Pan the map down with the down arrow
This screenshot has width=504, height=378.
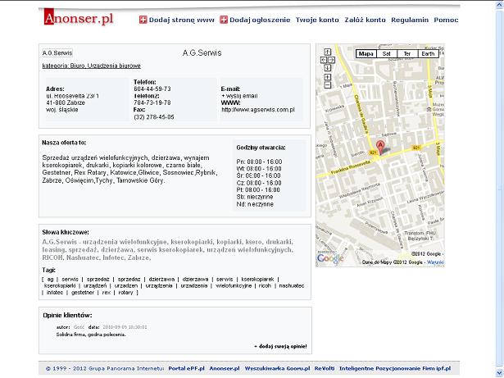[328, 68]
